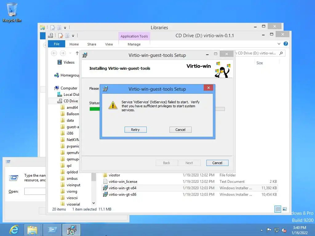Select Computer in the navigation pane
The width and height of the screenshot is (315, 236).
[x=66, y=88]
